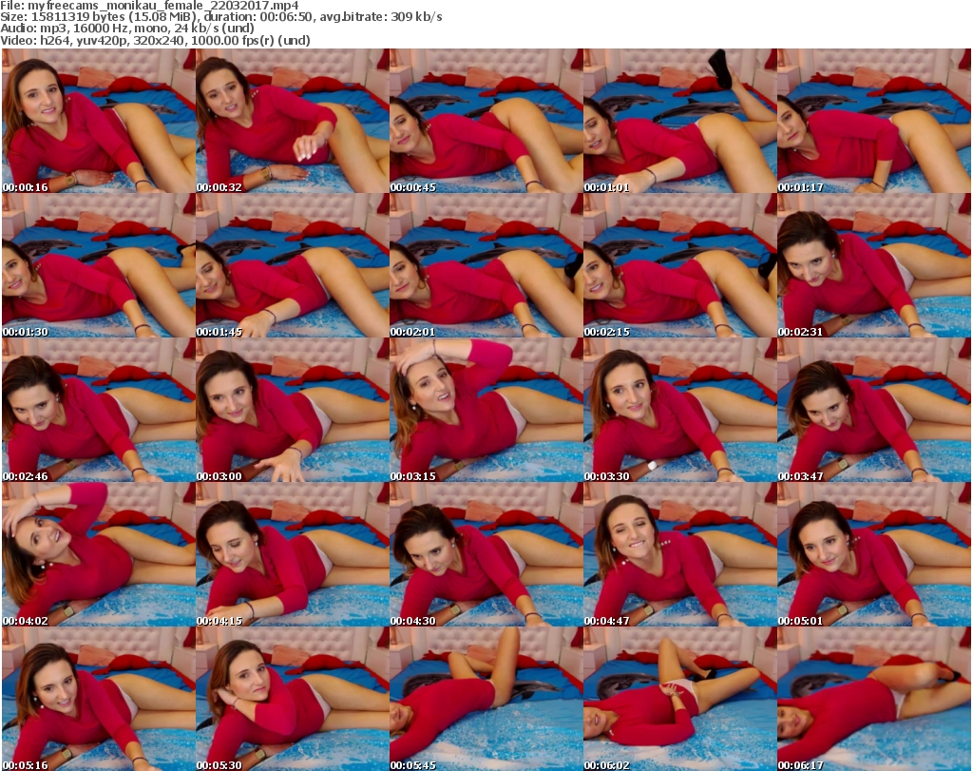This screenshot has height=771, width=973.
Task: Open the thumbnail stamped 00:06:17
Action: (874, 699)
